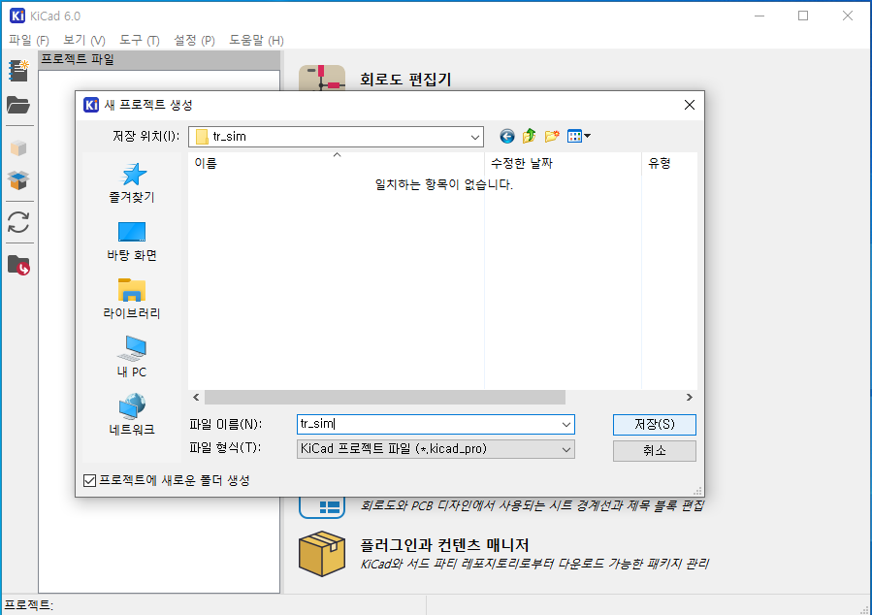
Task: Go up one folder level icon
Action: (529, 136)
